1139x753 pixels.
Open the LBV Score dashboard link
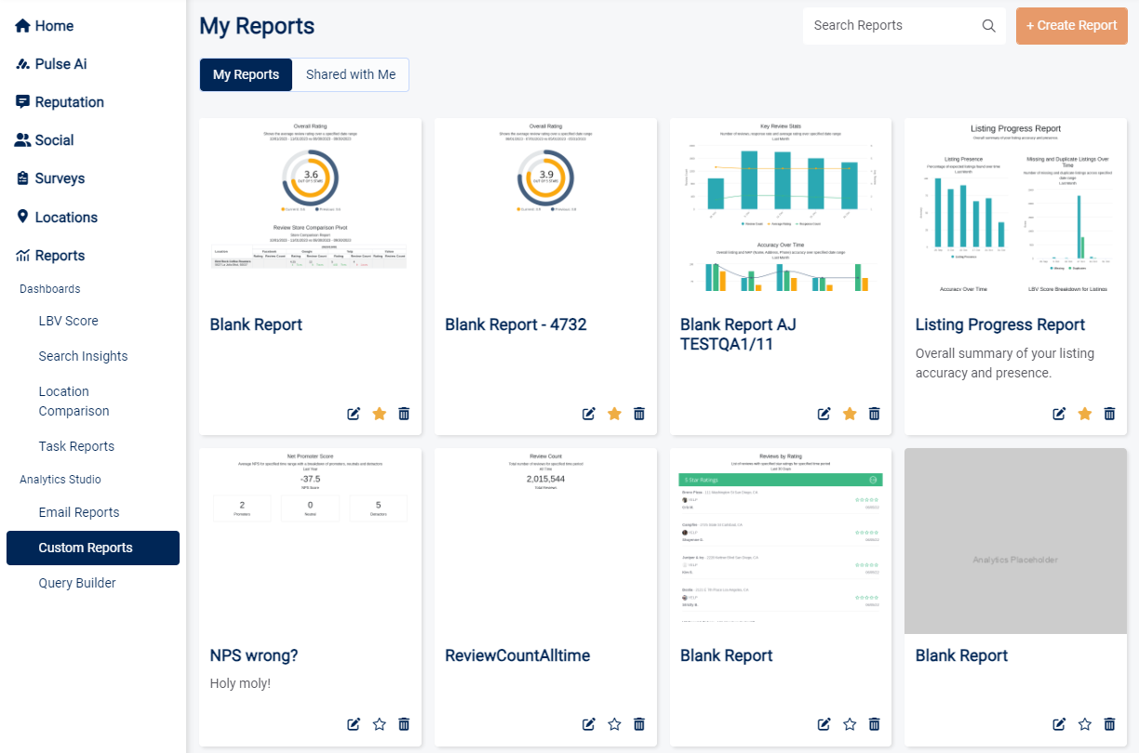(68, 321)
